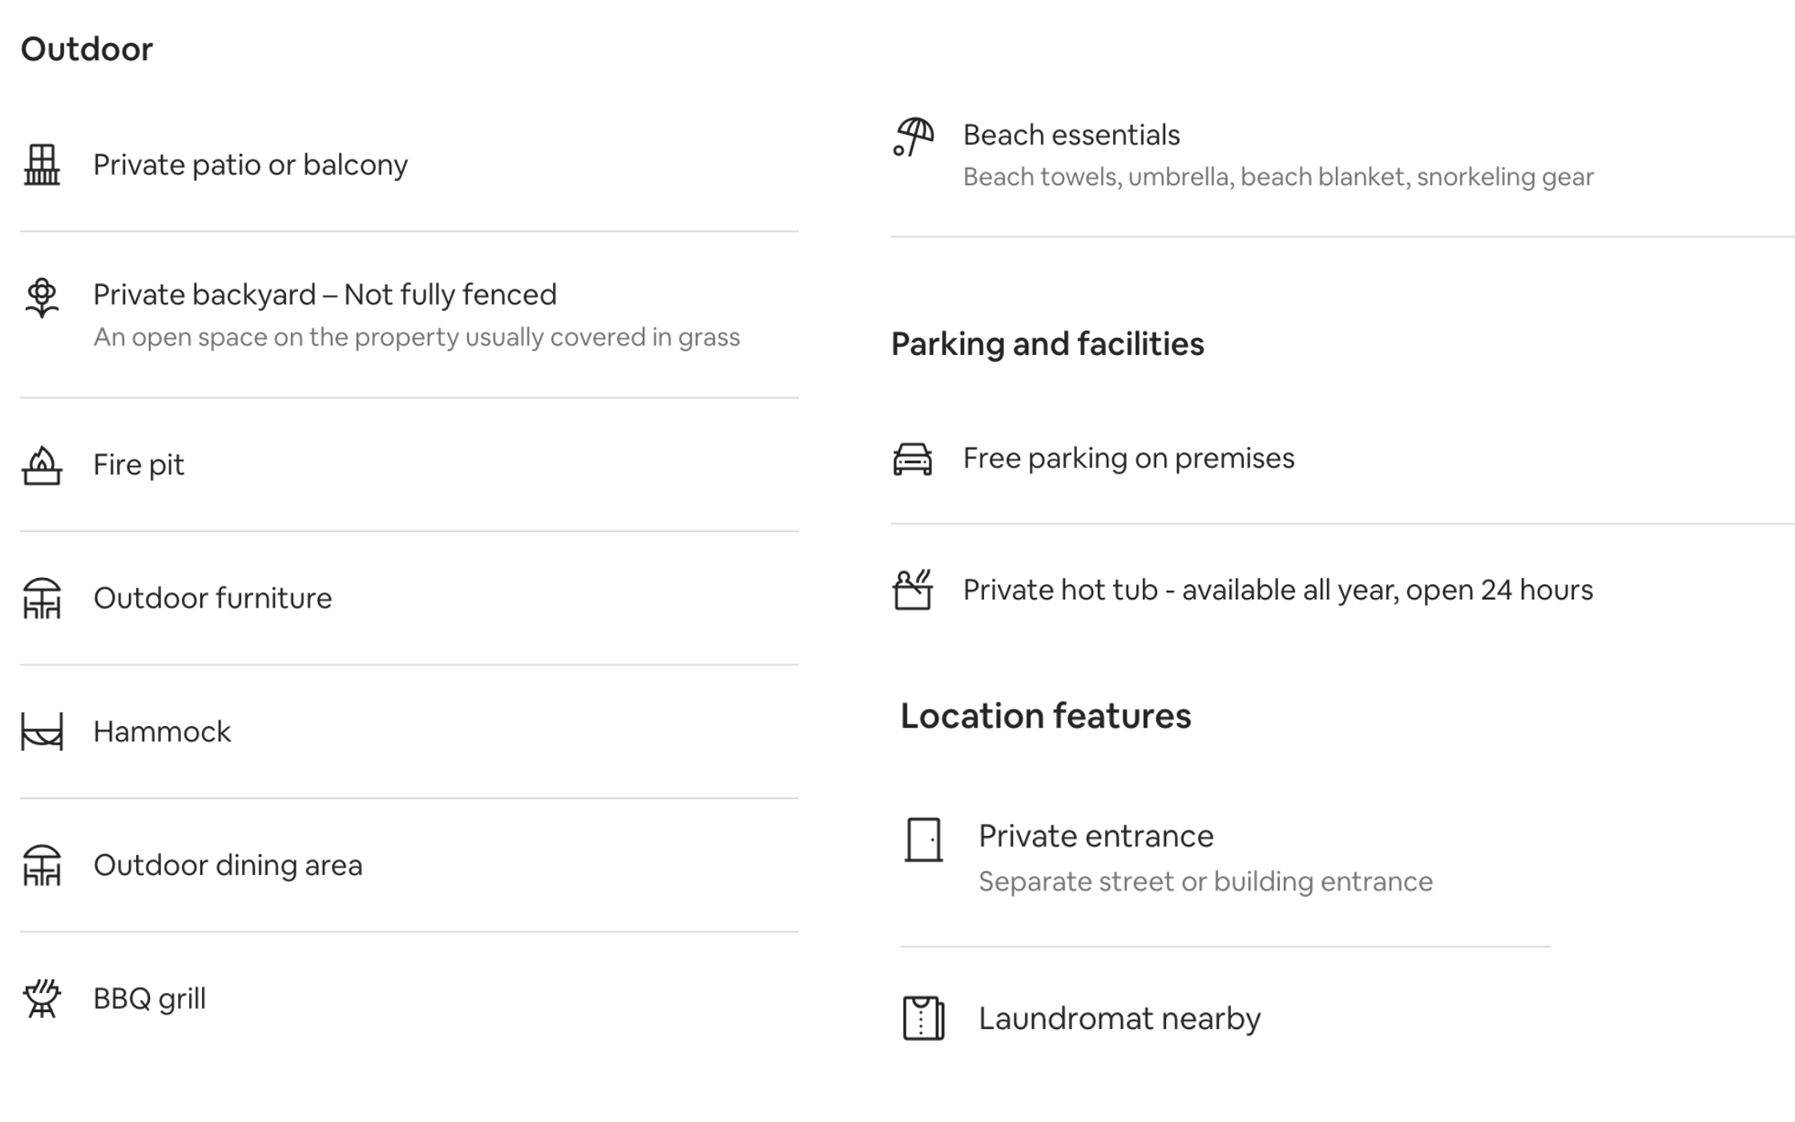Image resolution: width=1795 pixels, height=1122 pixels.
Task: Click the hot tub icon
Action: pyautogui.click(x=913, y=590)
